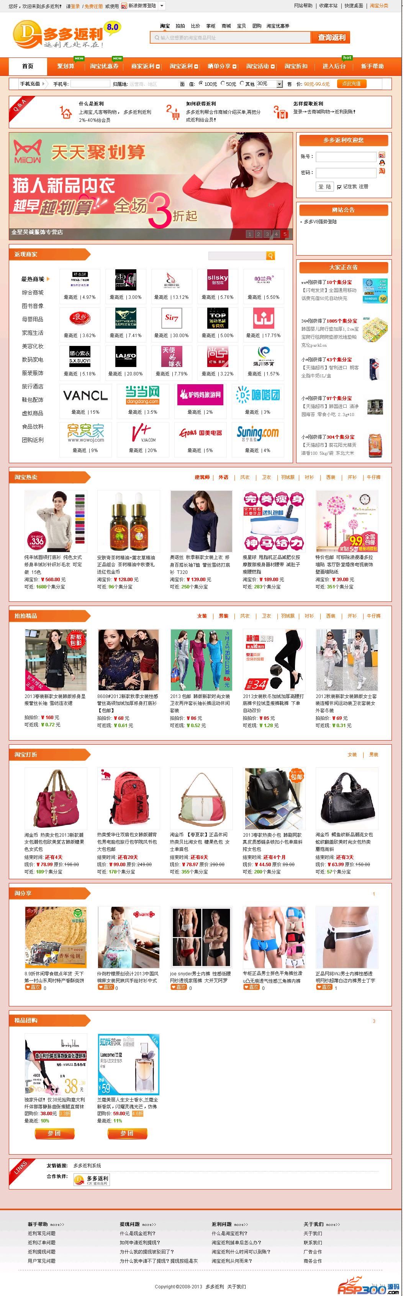Screen dimensions: 403x1296
Task: Select the 50元 recharge radio button
Action: 223,84
